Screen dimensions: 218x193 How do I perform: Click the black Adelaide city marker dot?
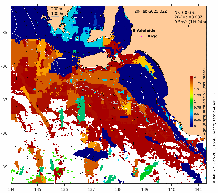tap(134, 30)
